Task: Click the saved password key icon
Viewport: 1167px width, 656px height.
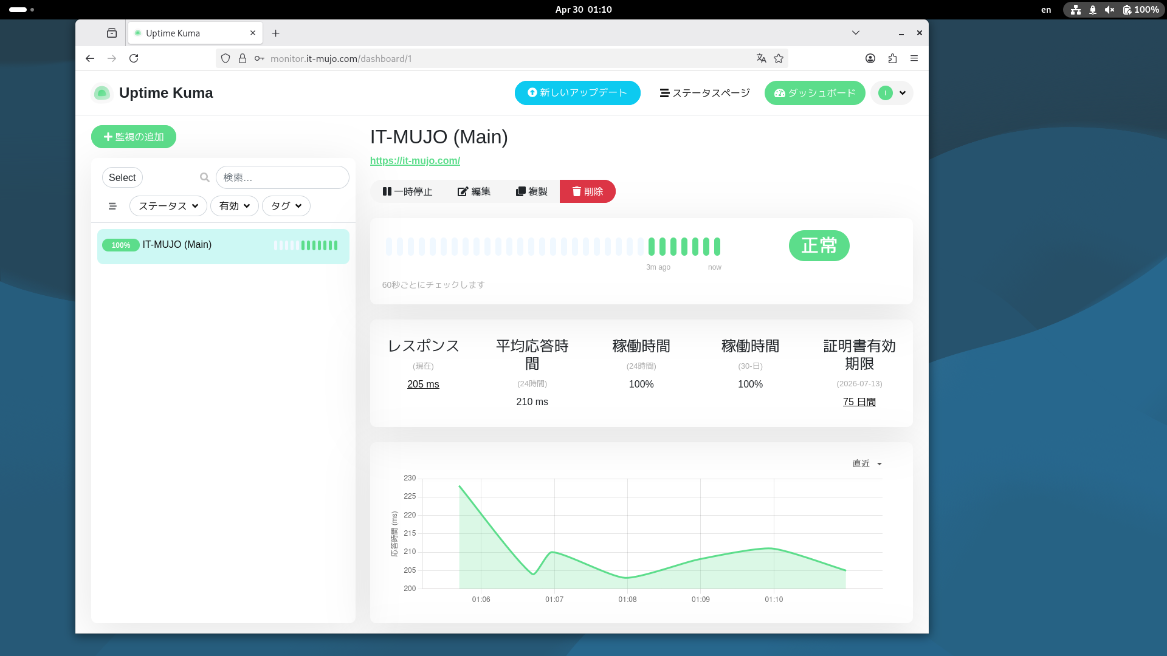Action: click(x=260, y=58)
